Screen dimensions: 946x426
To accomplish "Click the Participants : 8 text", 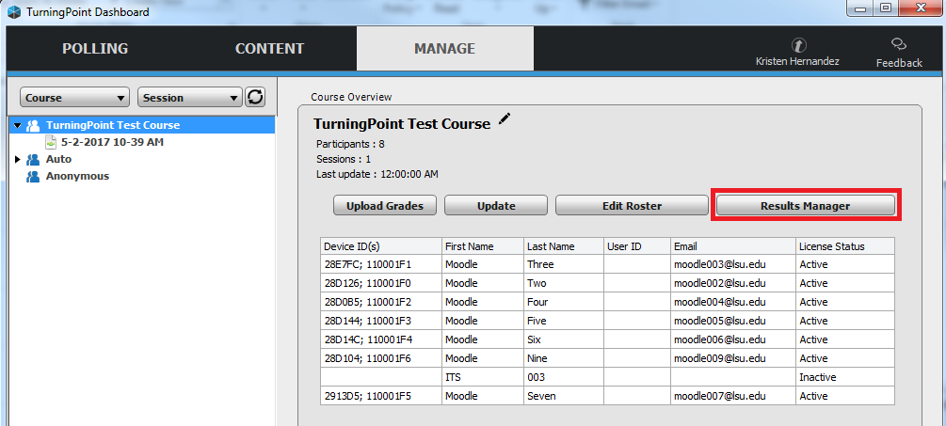I will (350, 145).
